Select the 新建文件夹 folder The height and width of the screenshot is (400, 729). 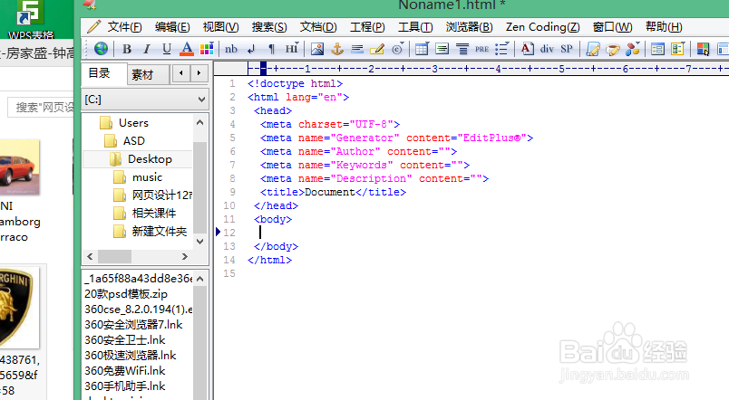click(x=159, y=231)
